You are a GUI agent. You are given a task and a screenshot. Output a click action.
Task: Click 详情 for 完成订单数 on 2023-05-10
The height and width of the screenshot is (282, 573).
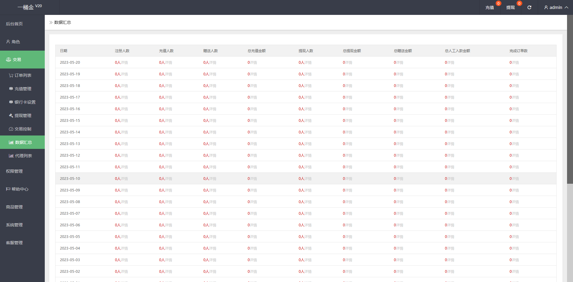click(515, 179)
